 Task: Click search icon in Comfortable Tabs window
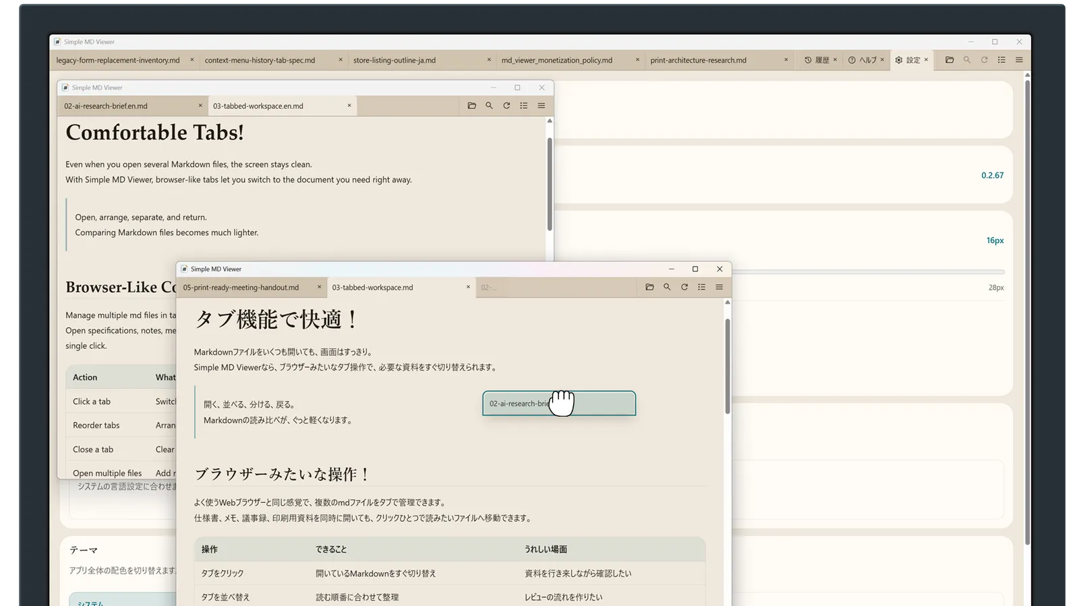tap(489, 106)
